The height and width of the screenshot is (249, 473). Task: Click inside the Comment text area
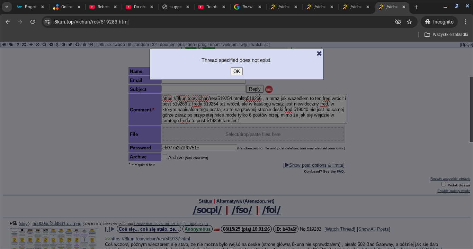(254, 109)
